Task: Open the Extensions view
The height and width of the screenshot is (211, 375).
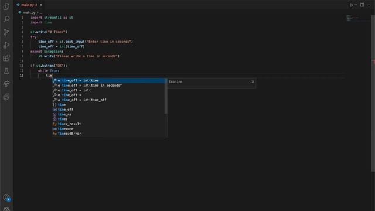Action: click(x=6, y=58)
